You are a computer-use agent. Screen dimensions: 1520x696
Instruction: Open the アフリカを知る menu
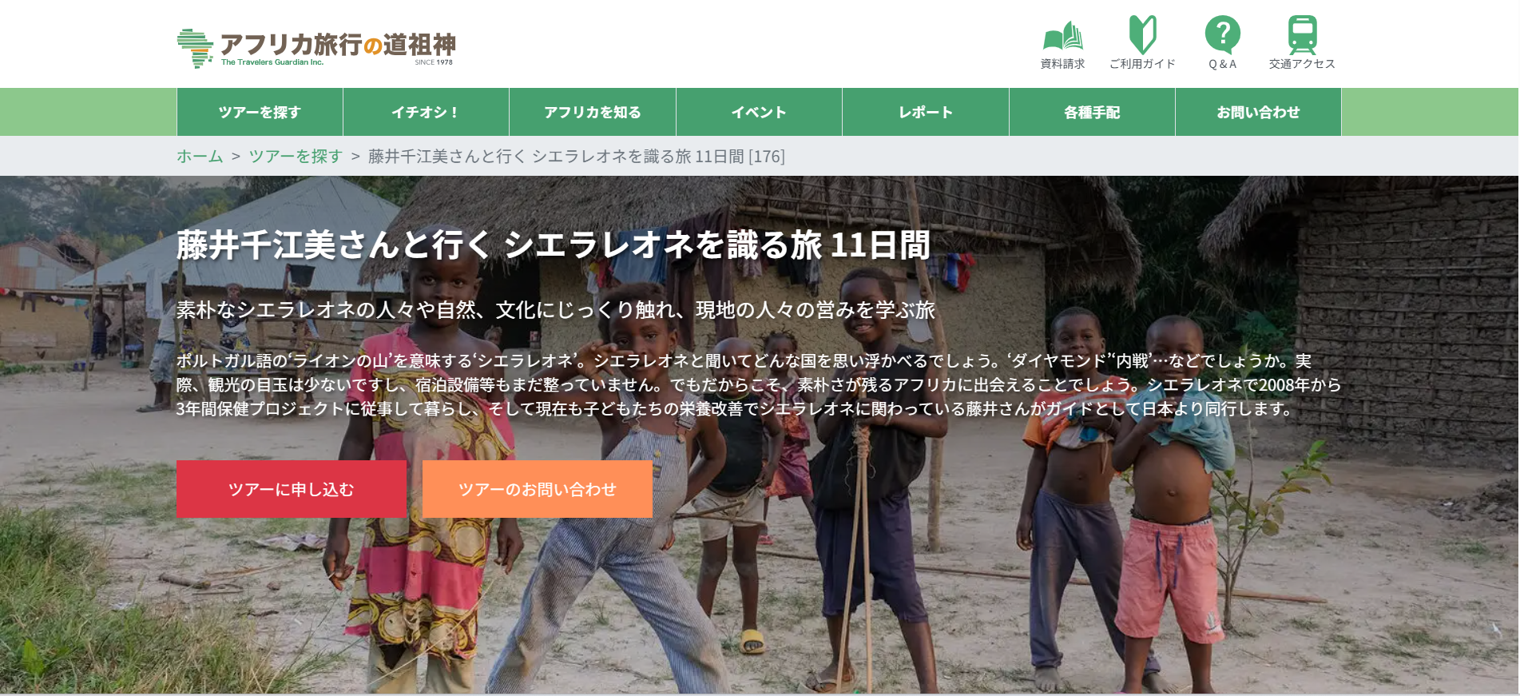coord(593,112)
